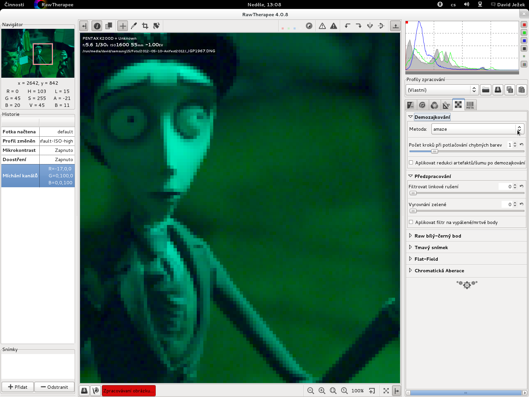The image size is (529, 397).
Task: Rotate image left
Action: [x=347, y=26]
